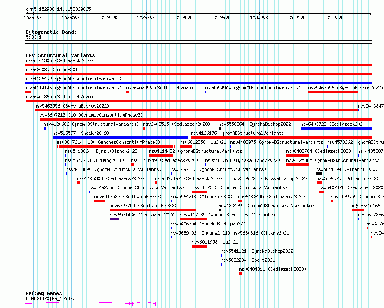Click the LINC01470|NR_109877 gene label
Image resolution: width=384 pixels, height=308 pixels.
tap(50, 298)
